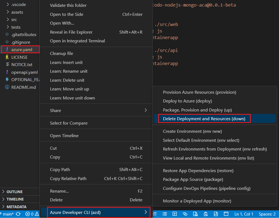Screen dimensions: 279x218
Task: Open the Share submenu
Action: (96, 110)
